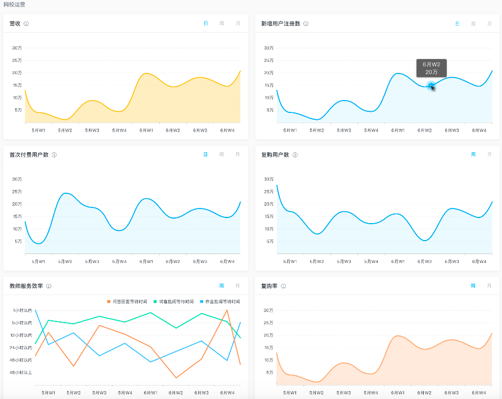Screen dimensions: 502x399
Task: Select 周 tab in 复购率 chart
Action: click(x=473, y=286)
